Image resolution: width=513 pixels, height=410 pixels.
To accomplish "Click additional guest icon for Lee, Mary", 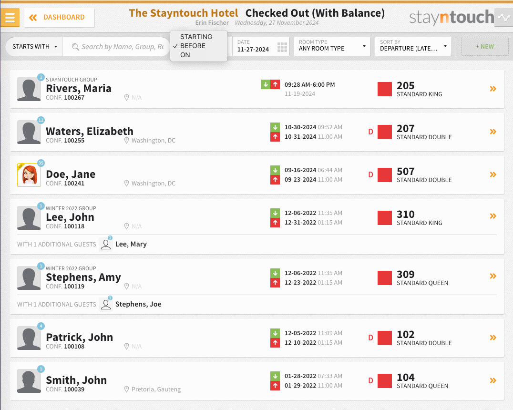I will pyautogui.click(x=106, y=245).
